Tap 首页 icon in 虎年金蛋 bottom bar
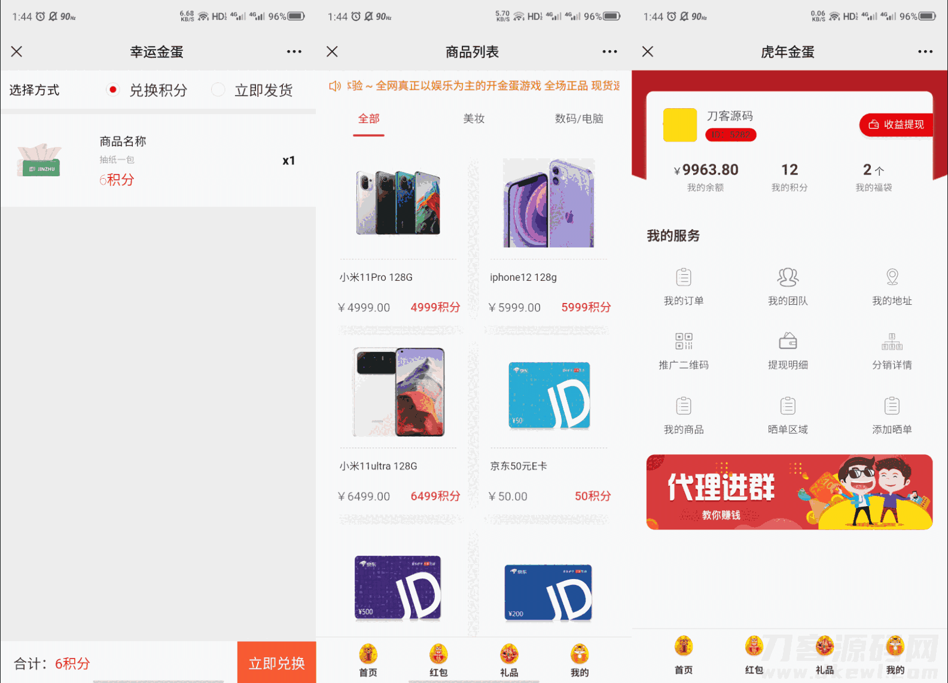 point(684,647)
